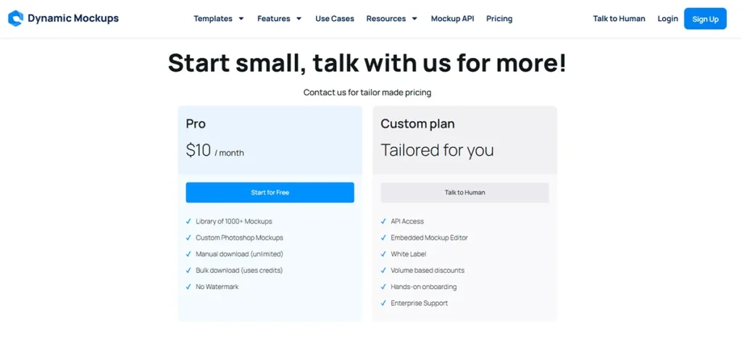Open the Mockup API page
This screenshot has width=742, height=352.
(452, 19)
